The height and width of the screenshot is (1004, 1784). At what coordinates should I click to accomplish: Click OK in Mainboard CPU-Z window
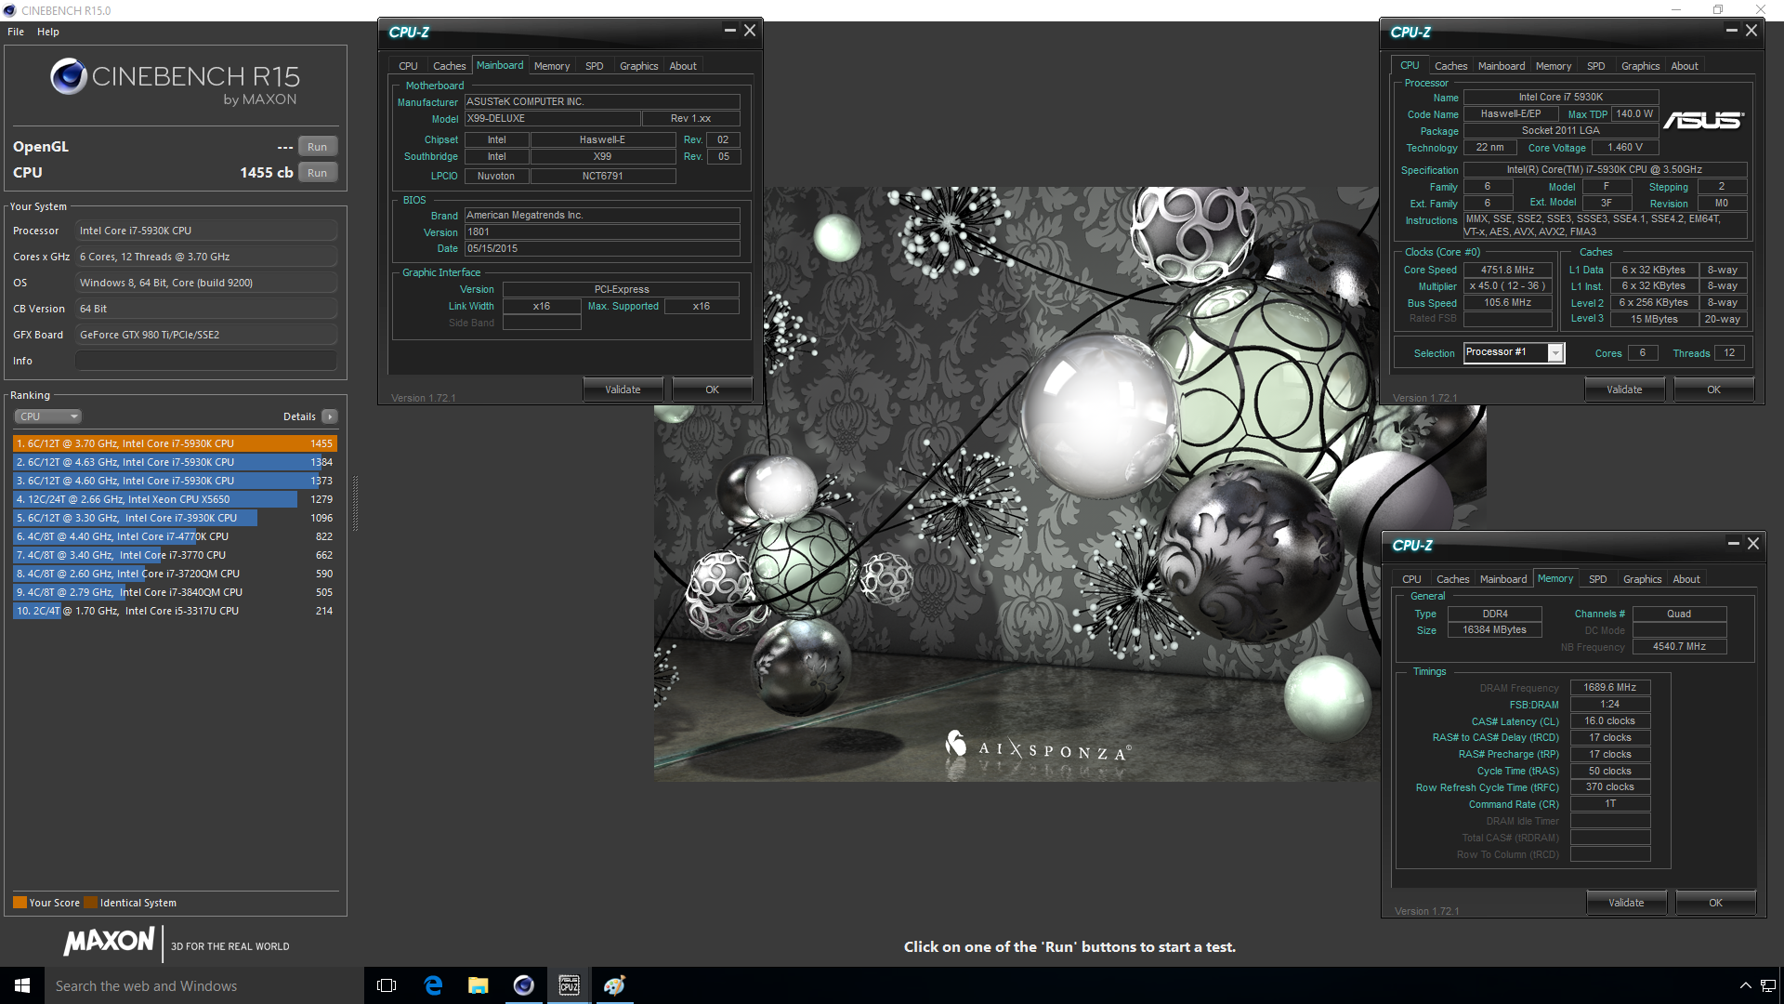click(712, 390)
